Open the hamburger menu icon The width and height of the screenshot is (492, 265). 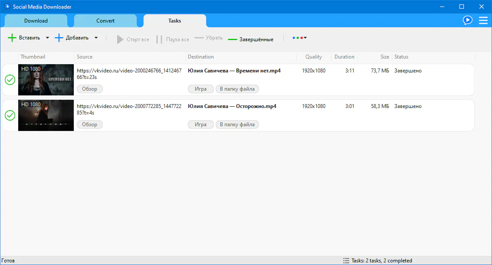click(483, 20)
